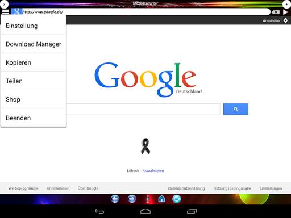Open the Unternehmen footer link

(58, 188)
